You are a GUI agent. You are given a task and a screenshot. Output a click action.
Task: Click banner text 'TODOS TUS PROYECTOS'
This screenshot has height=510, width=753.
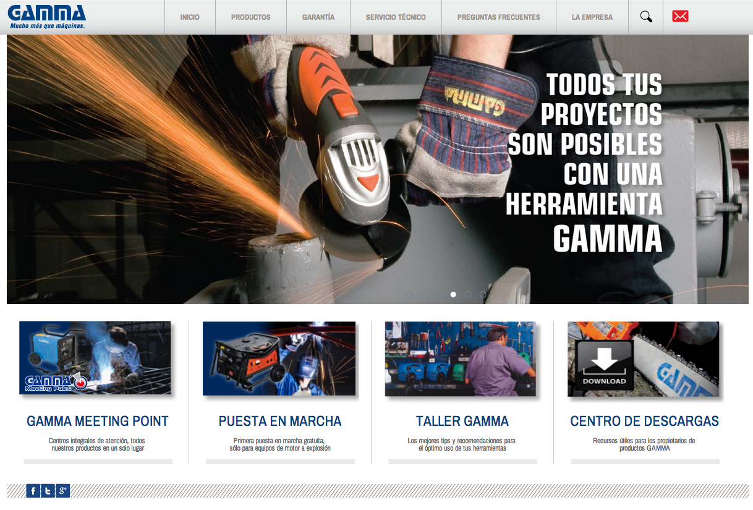[601, 100]
